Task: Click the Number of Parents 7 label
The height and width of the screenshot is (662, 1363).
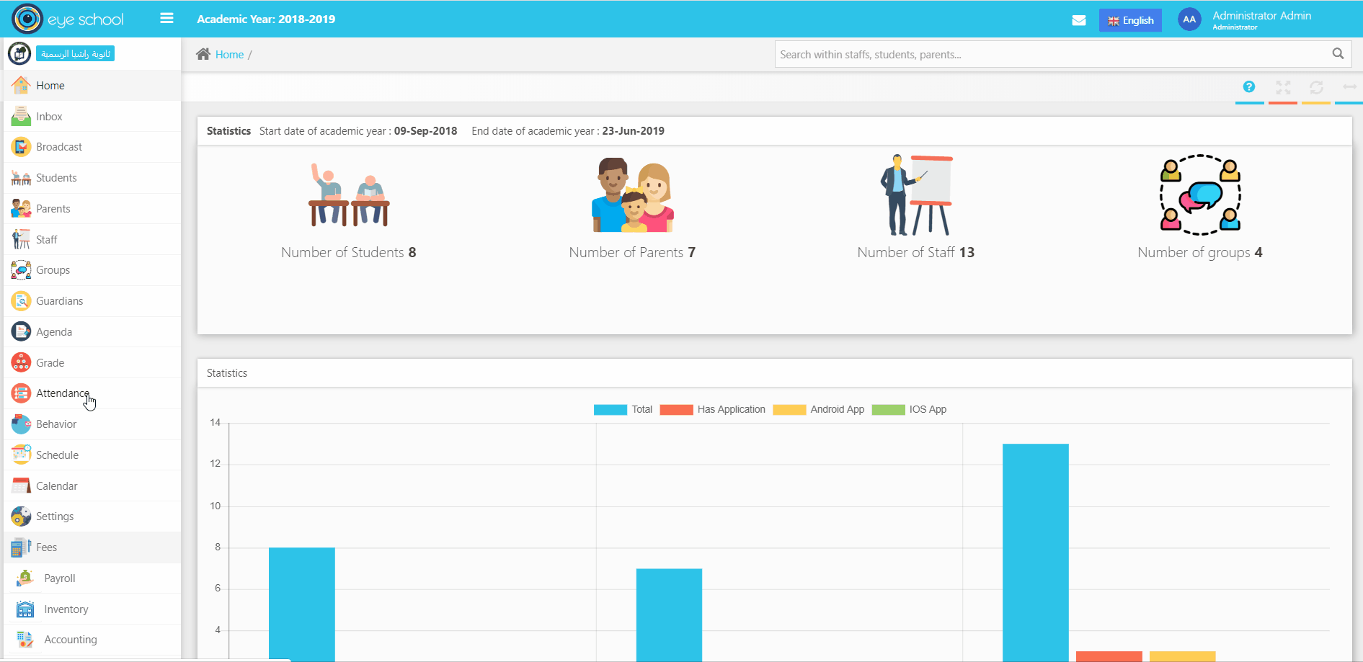Action: tap(632, 253)
